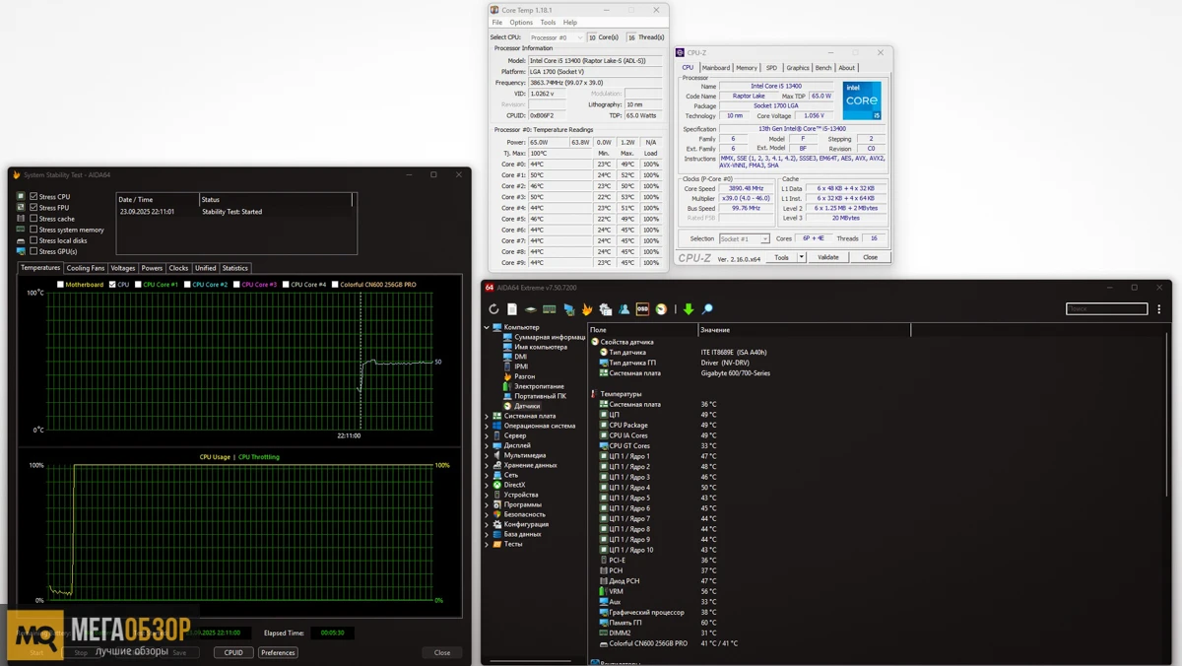Screen dimensions: 1182x666
Task: Expand the Системная плата tree node
Action: [x=487, y=416]
